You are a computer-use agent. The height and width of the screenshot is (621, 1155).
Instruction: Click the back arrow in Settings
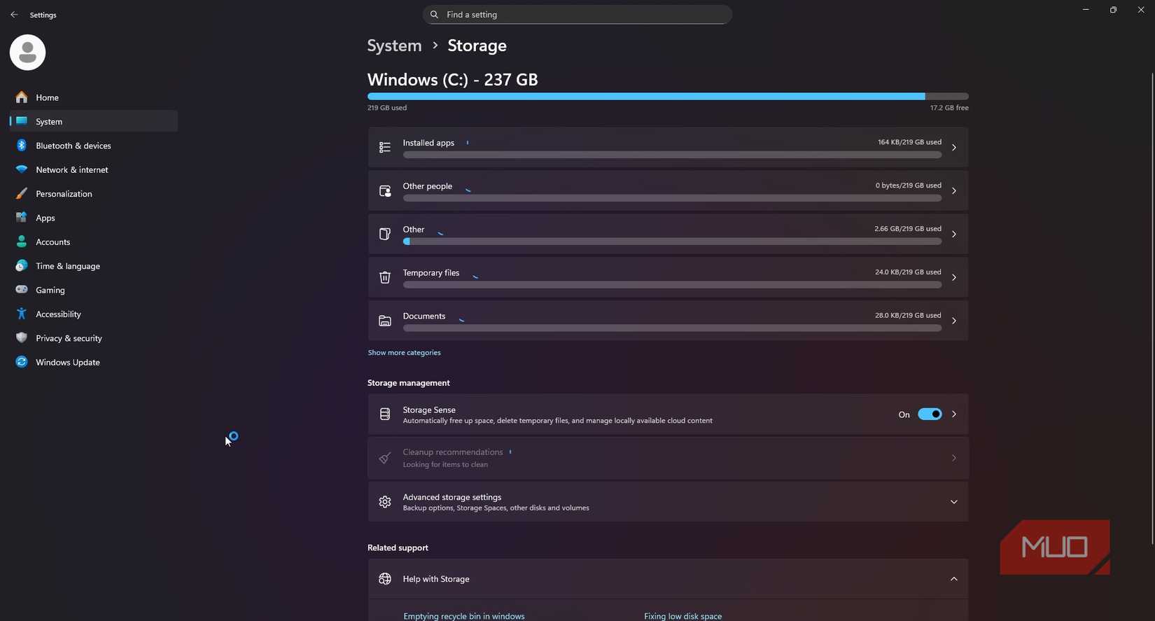pos(14,15)
